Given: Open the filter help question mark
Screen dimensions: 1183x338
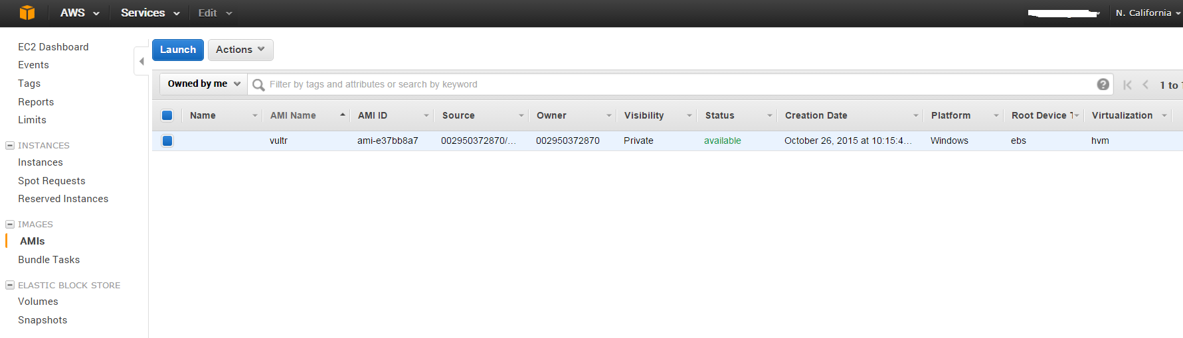Looking at the screenshot, I should tap(1103, 84).
